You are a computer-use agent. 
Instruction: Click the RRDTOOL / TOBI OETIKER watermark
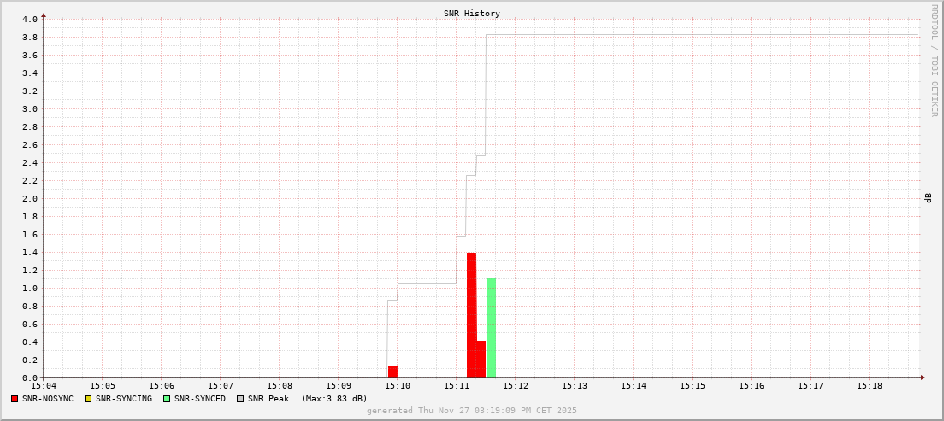click(934, 60)
